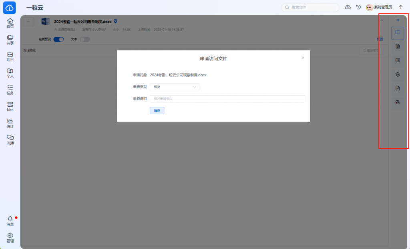This screenshot has width=410, height=249.
Task: Open the Nas storage section
Action: click(10, 106)
